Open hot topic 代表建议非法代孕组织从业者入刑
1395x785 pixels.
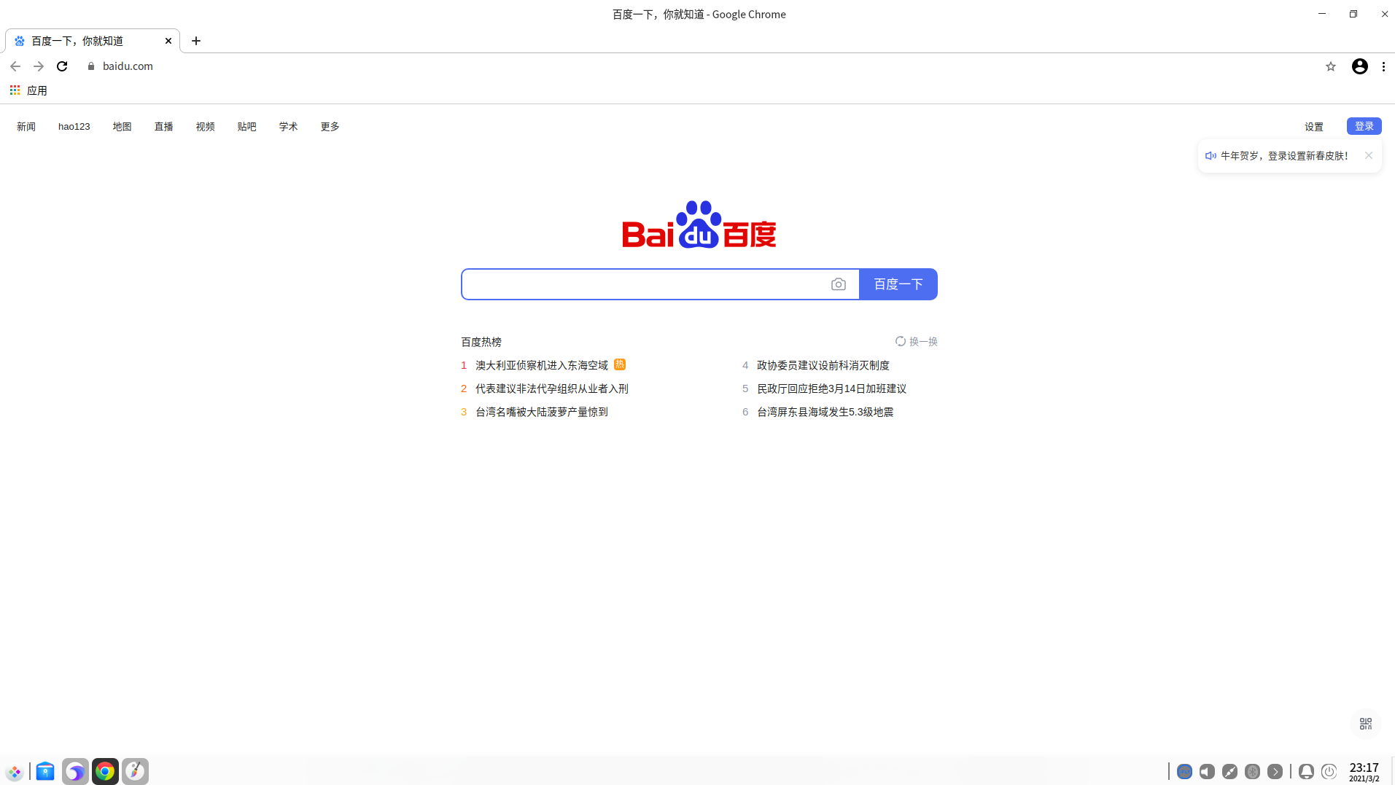(552, 388)
